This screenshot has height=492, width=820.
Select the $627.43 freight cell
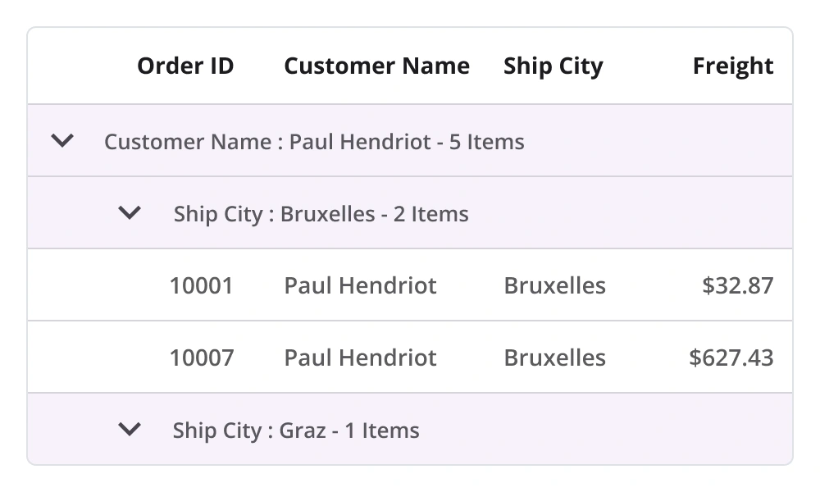(731, 358)
